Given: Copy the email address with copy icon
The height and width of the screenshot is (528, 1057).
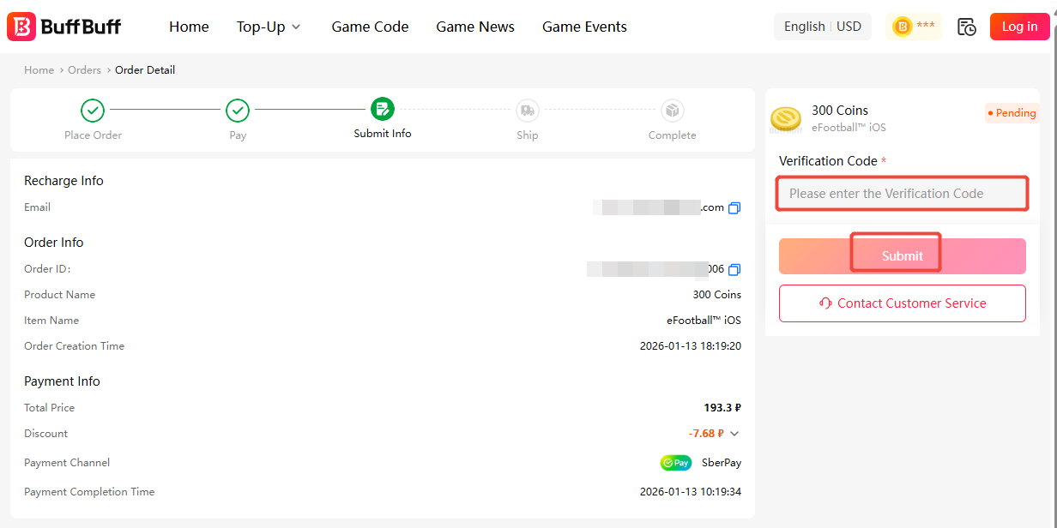Looking at the screenshot, I should click(x=734, y=208).
